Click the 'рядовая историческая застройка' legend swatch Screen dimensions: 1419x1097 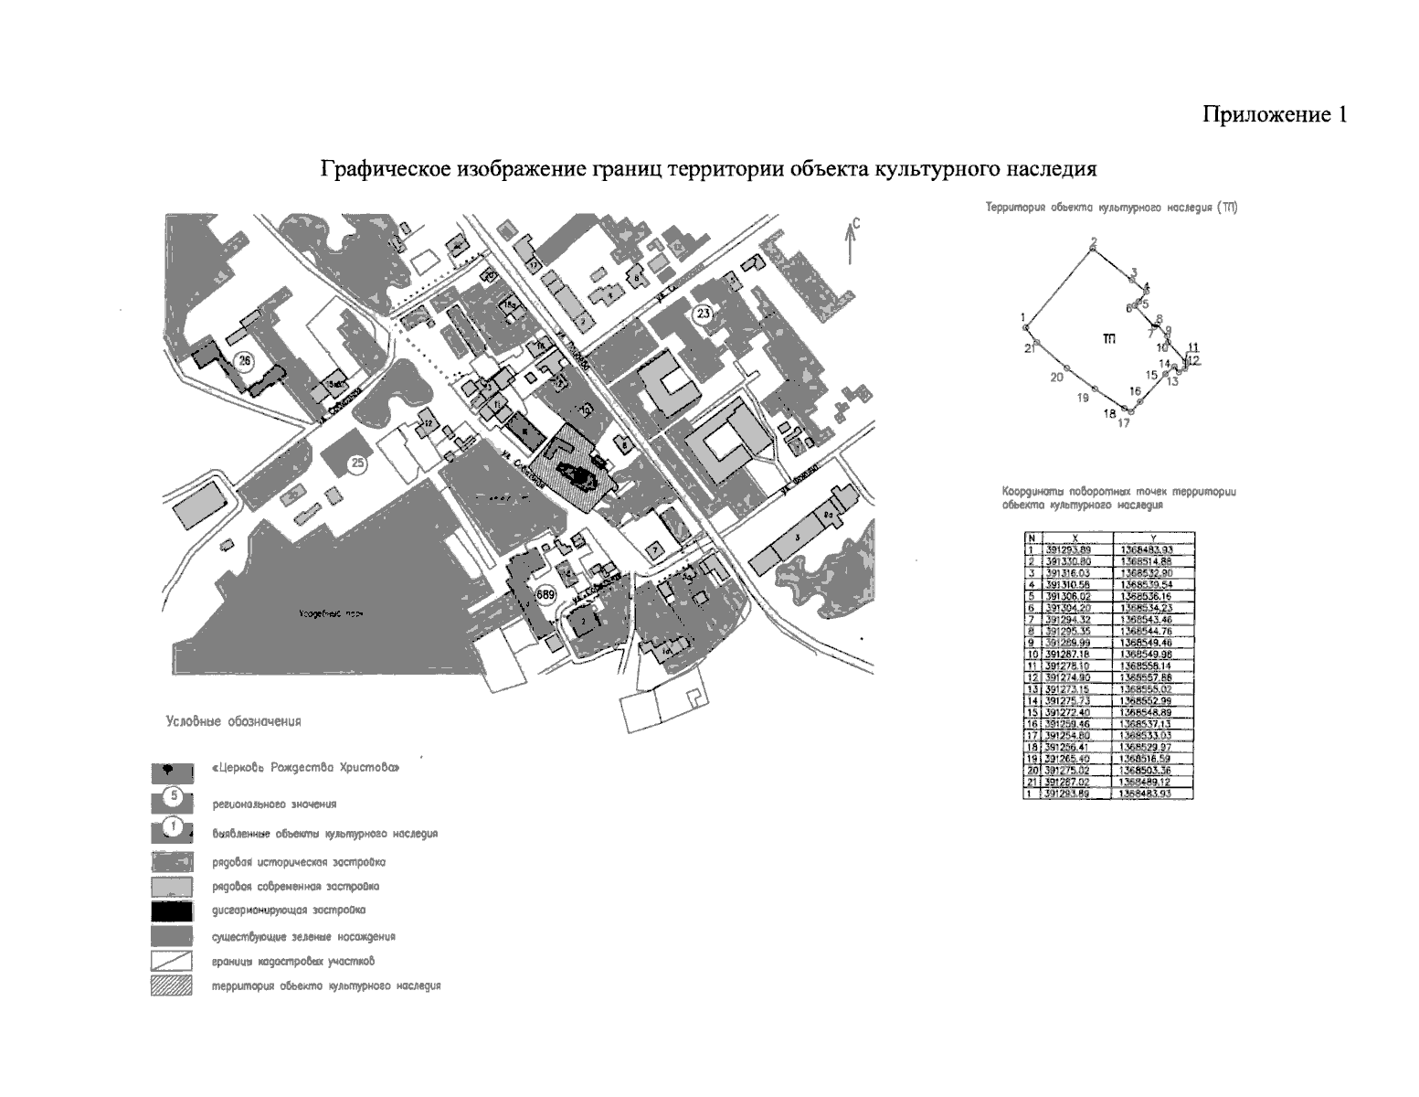172,862
